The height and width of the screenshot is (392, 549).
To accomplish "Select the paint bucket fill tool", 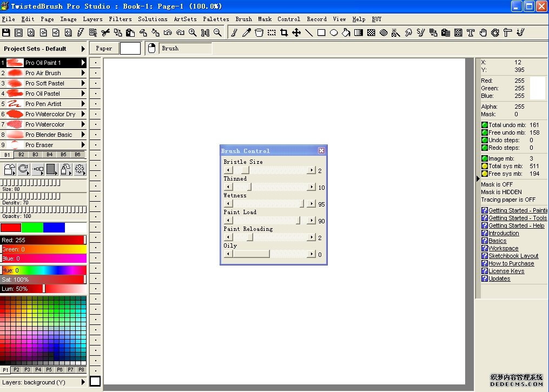I will click(346, 32).
